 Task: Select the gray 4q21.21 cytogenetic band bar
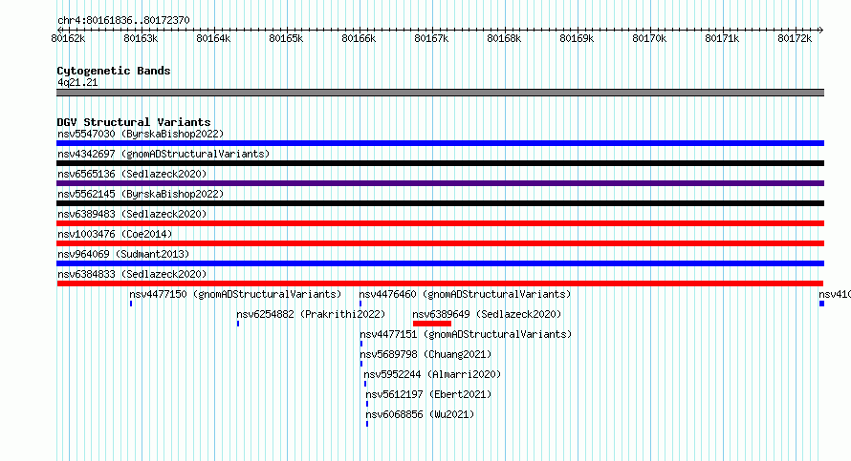pyautogui.click(x=440, y=93)
